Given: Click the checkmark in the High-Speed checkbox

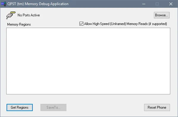Looking at the screenshot, I should (81, 24).
